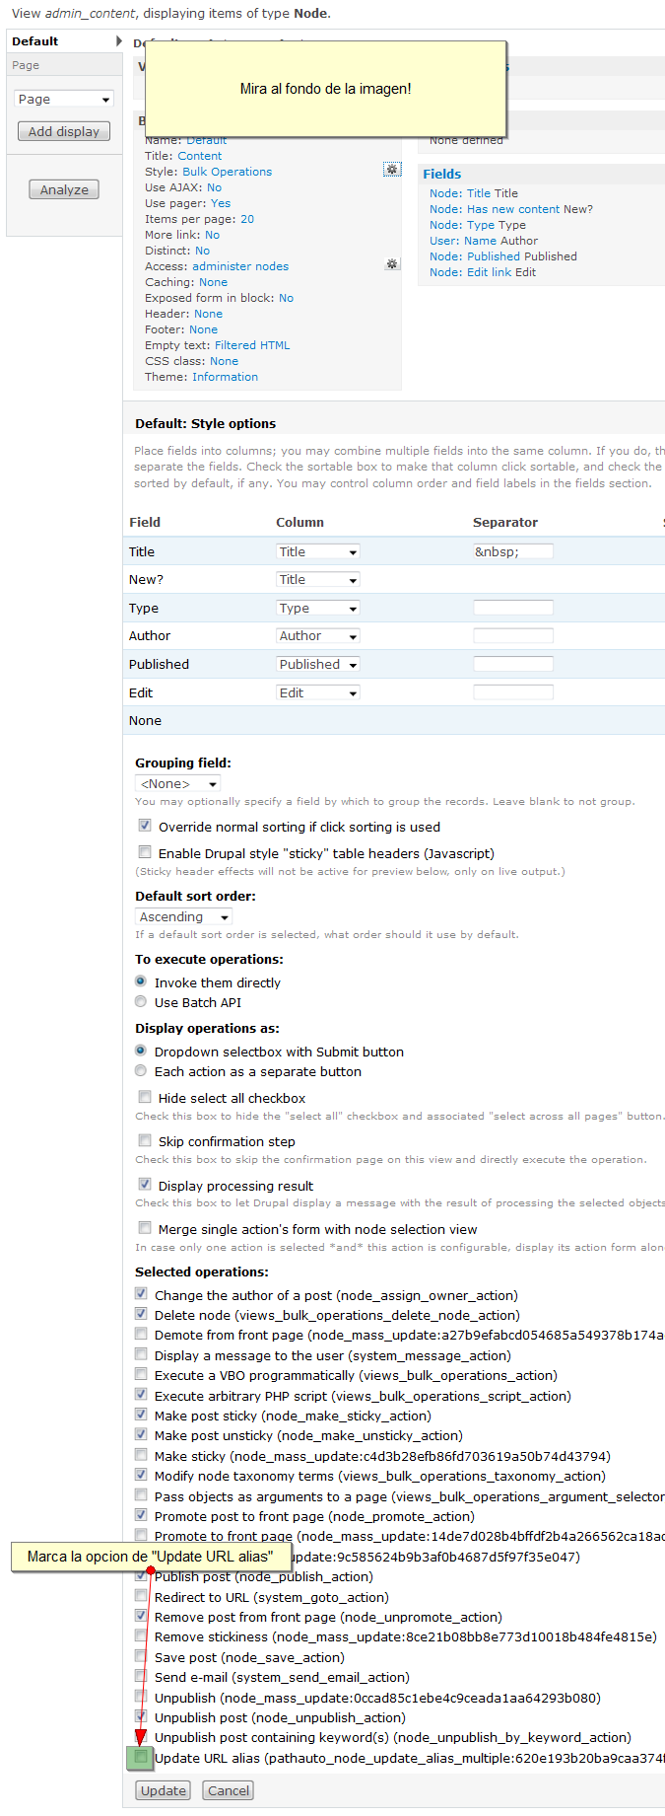Image resolution: width=665 pixels, height=1816 pixels.
Task: Select the Page tab in sidebar
Action: tap(27, 65)
